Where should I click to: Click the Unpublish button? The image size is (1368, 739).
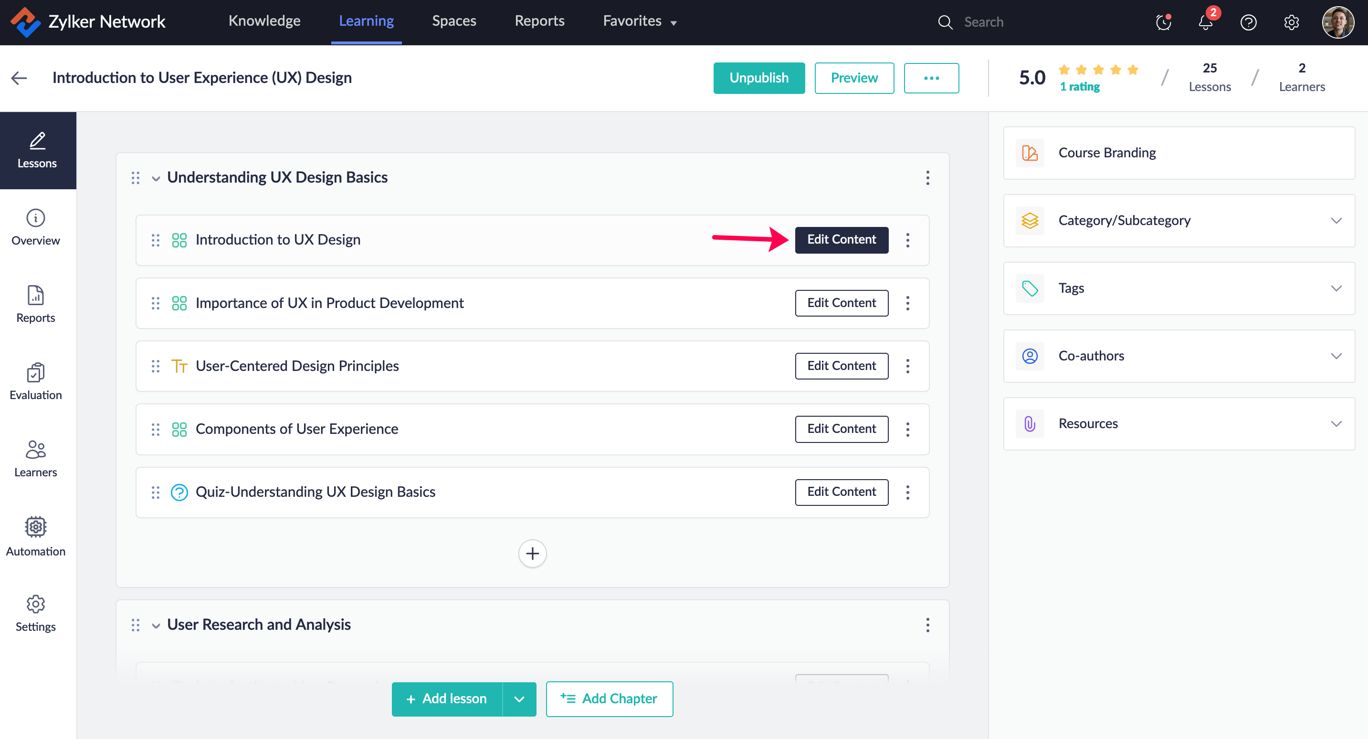(x=758, y=78)
